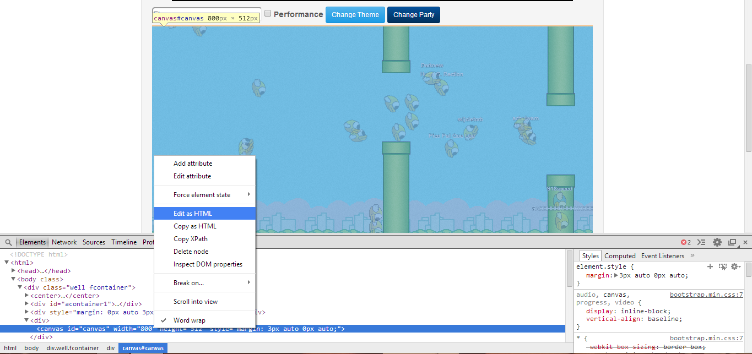Expand the div margin style node
752x354 pixels.
pyautogui.click(x=26, y=312)
